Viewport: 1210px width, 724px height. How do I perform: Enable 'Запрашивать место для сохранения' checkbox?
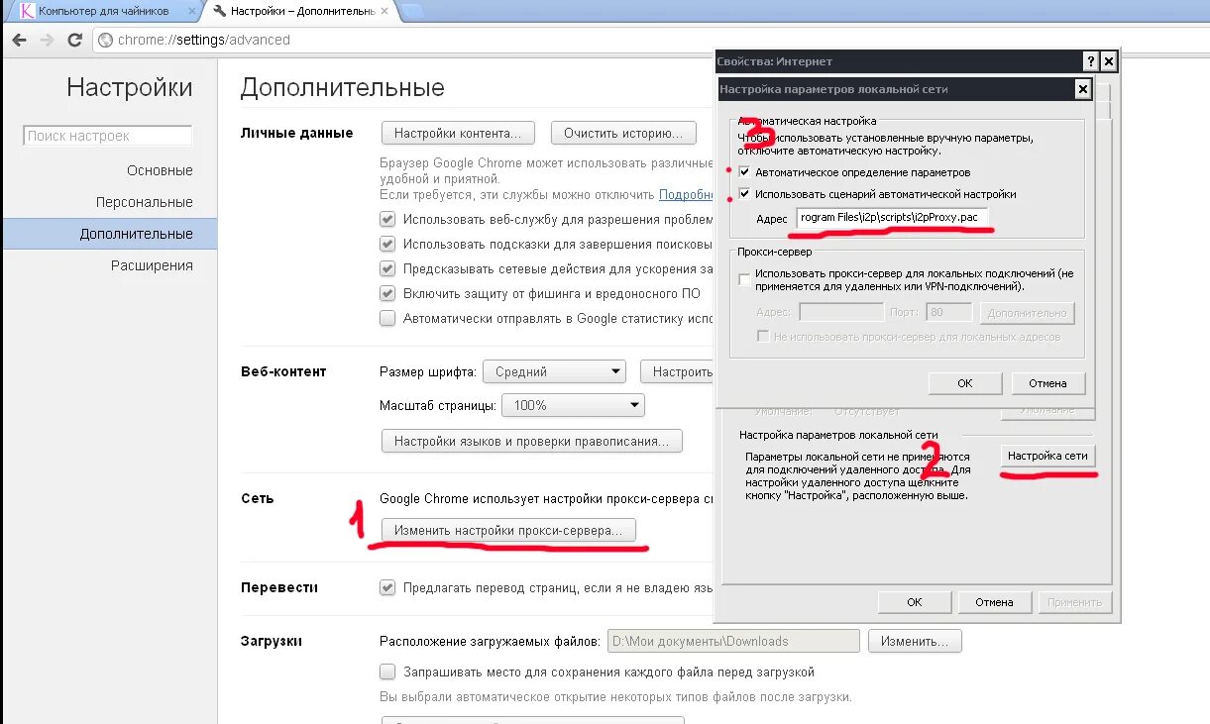click(x=387, y=672)
